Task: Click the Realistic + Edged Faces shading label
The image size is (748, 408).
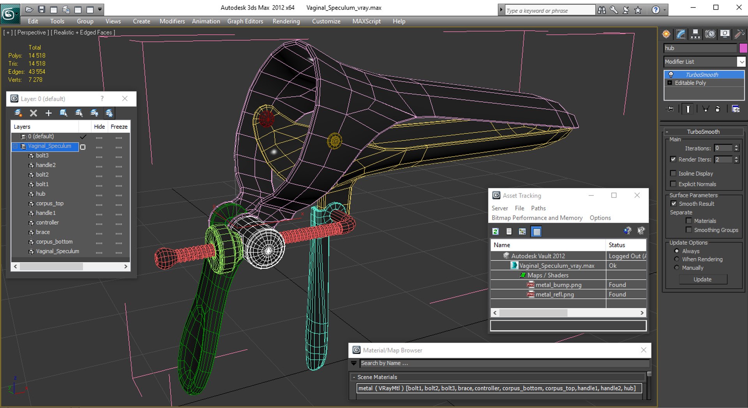Action: point(83,33)
